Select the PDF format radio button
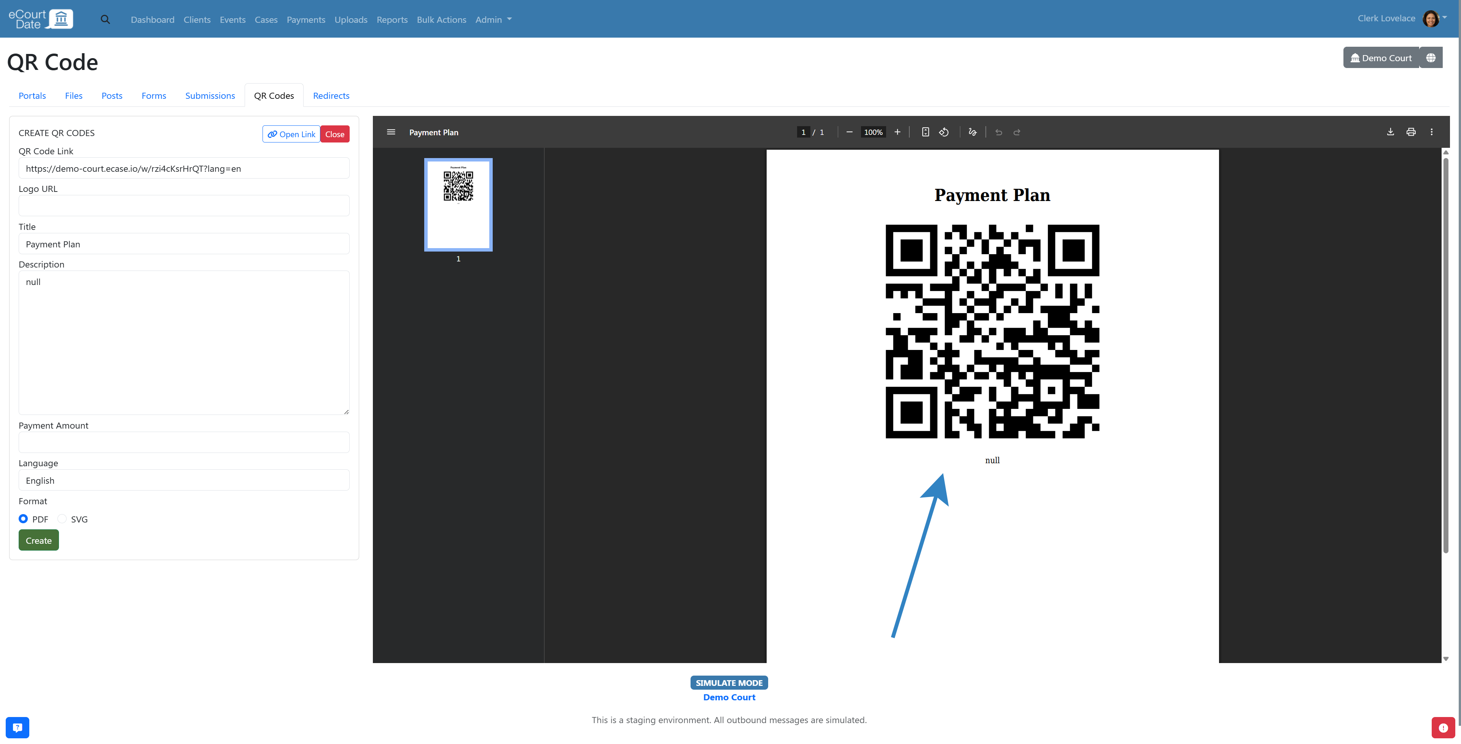Screen dimensions: 1461x744 click(x=23, y=518)
